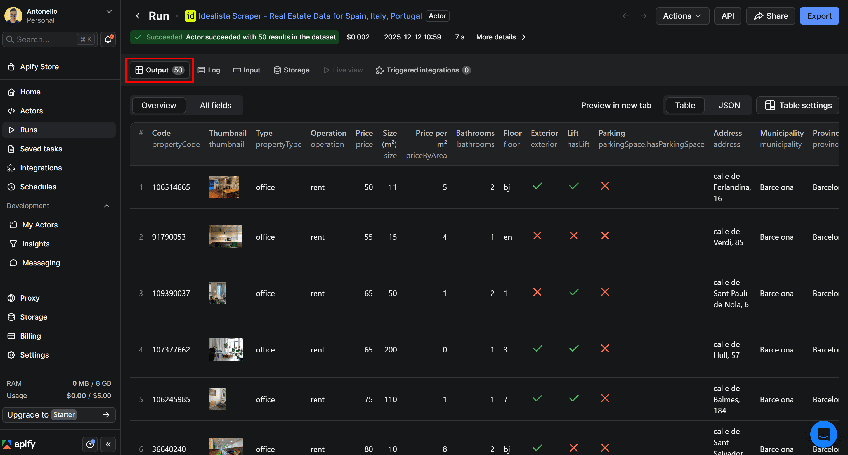Viewport: 848px width, 455px height.
Task: Click the Apify Store bag icon
Action: tap(11, 67)
